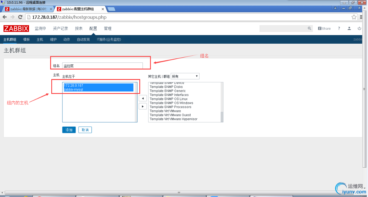The width and height of the screenshot is (368, 197).
Task: Open the help question mark icon
Action: tap(339, 28)
